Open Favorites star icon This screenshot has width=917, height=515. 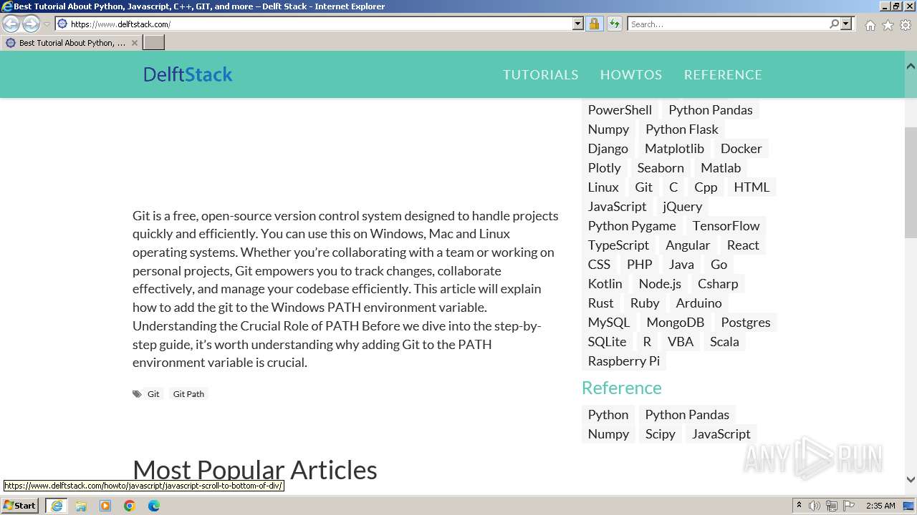888,25
